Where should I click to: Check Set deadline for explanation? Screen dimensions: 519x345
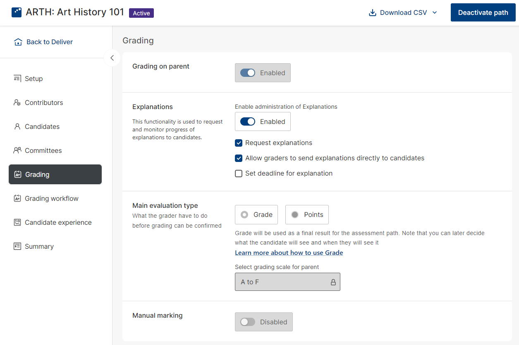pyautogui.click(x=239, y=174)
